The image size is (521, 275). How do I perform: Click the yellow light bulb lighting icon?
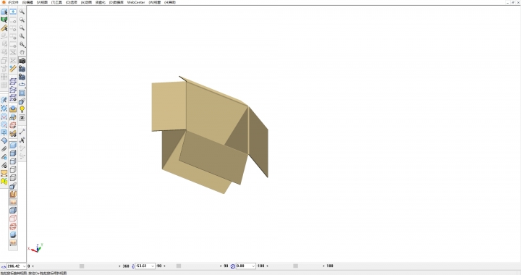(x=22, y=109)
